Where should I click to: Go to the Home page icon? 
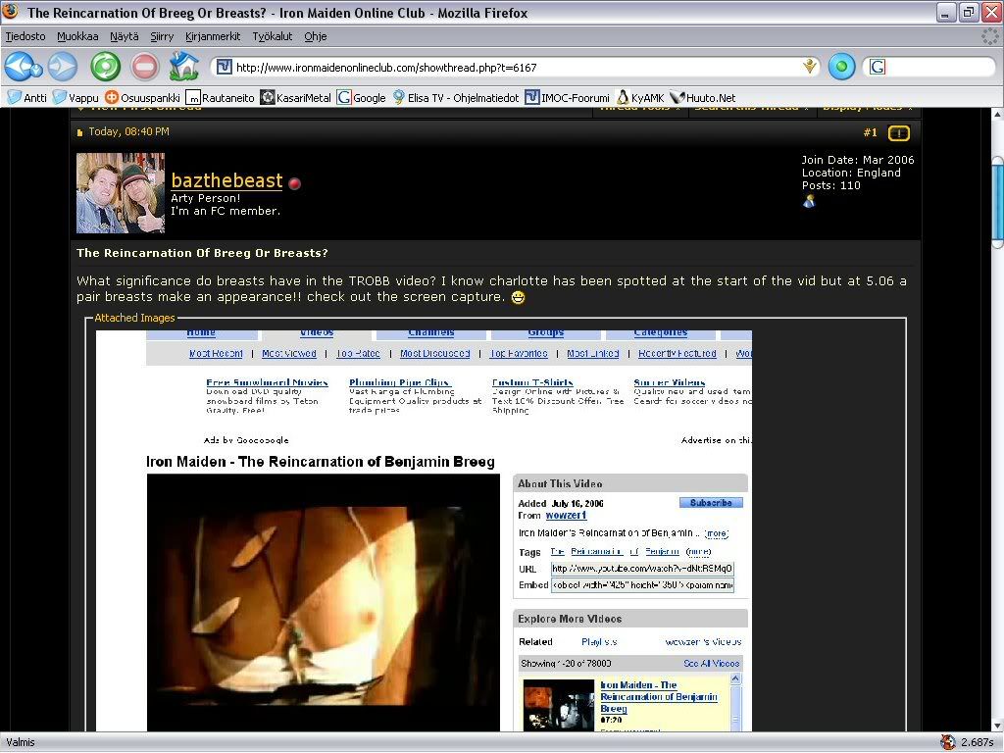(183, 66)
